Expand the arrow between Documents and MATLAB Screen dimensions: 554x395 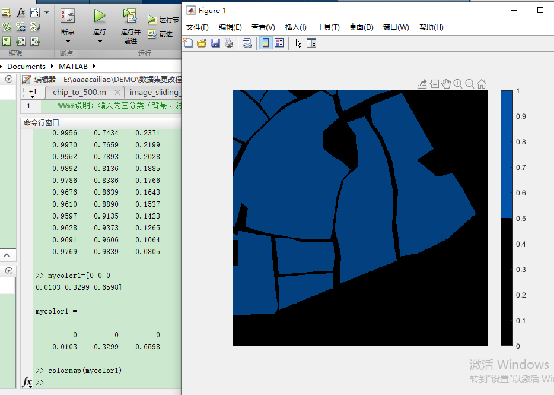click(52, 66)
